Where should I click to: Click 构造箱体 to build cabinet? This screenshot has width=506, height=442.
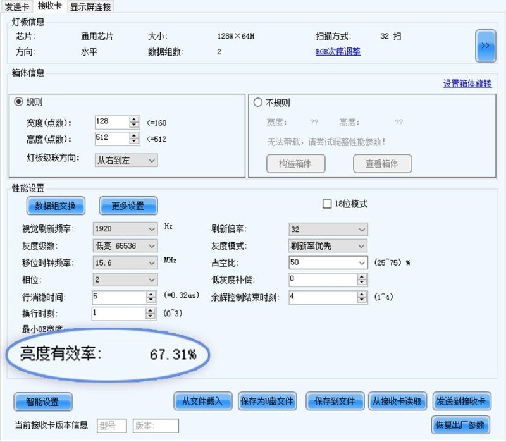(x=295, y=164)
